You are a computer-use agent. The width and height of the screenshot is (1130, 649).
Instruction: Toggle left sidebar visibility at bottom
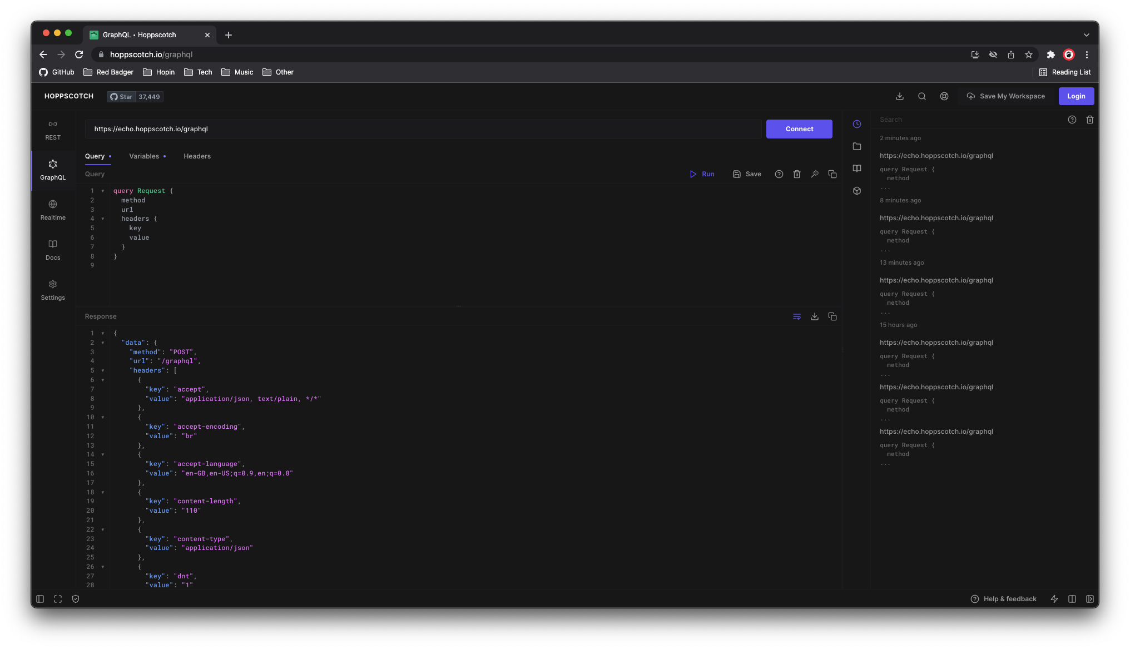point(40,599)
